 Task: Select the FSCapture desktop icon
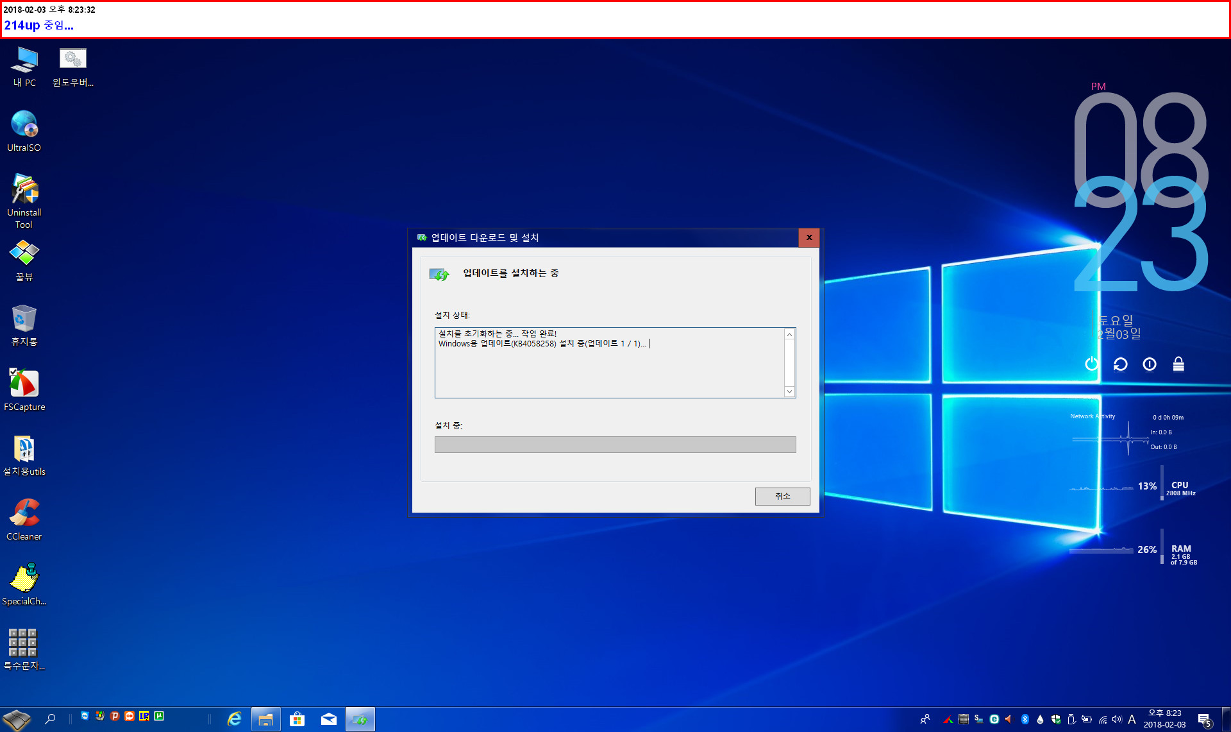coord(24,390)
